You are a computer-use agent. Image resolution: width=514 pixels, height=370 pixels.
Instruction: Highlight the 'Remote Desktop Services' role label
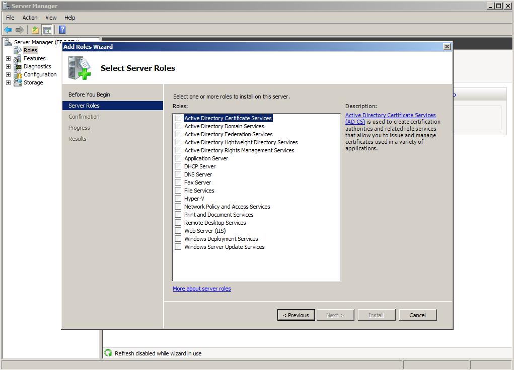(x=215, y=223)
